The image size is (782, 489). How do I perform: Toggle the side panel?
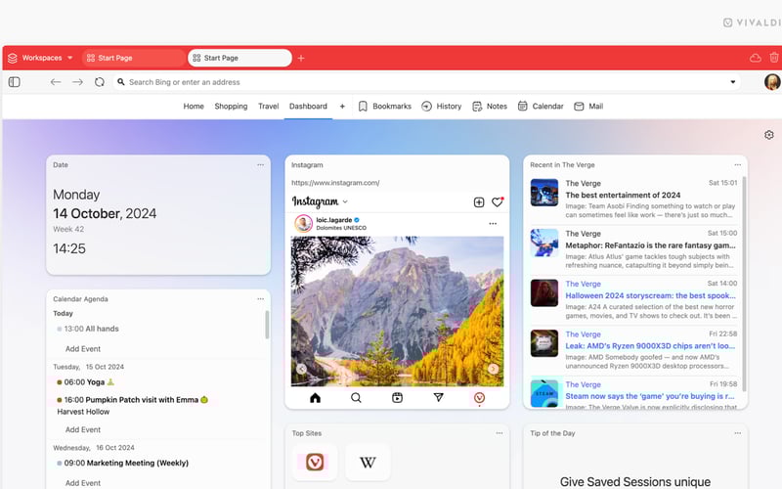15,82
